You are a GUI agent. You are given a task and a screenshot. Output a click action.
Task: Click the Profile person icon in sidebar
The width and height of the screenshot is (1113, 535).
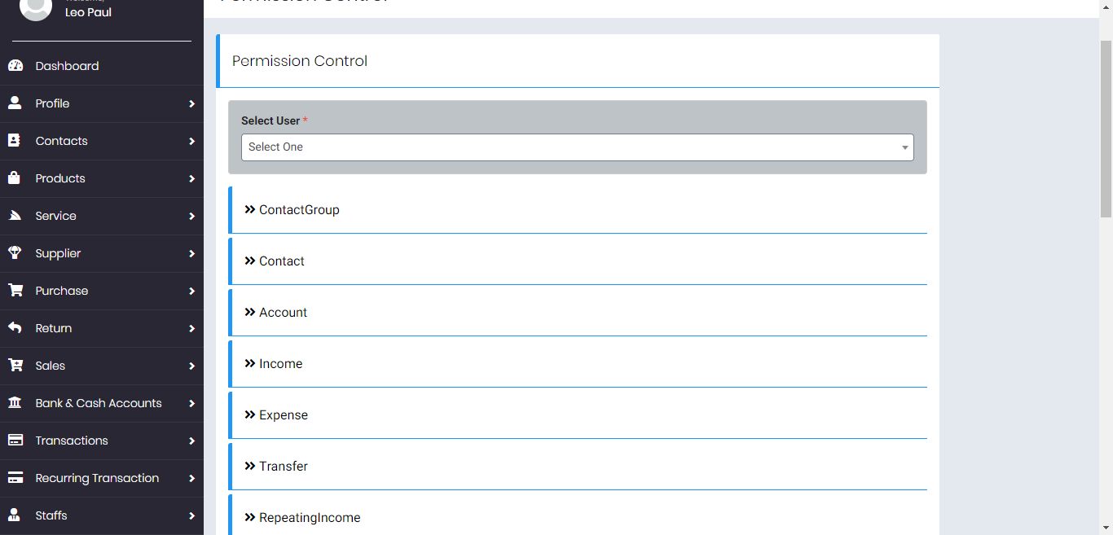[x=15, y=103]
